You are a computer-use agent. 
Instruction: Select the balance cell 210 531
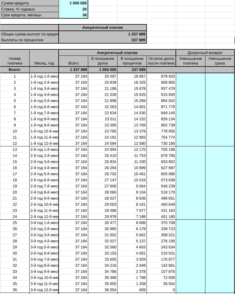(x=161, y=253)
